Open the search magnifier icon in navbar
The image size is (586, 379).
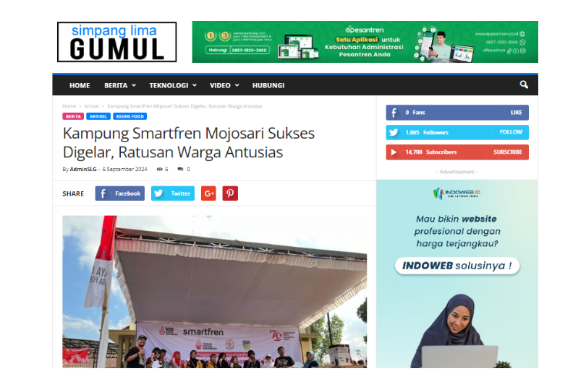coord(524,84)
